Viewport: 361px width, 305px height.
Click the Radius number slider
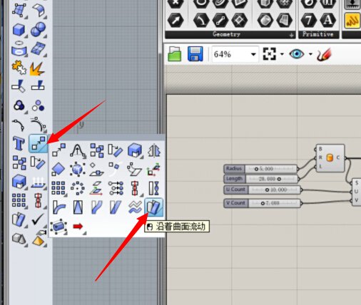[260, 169]
